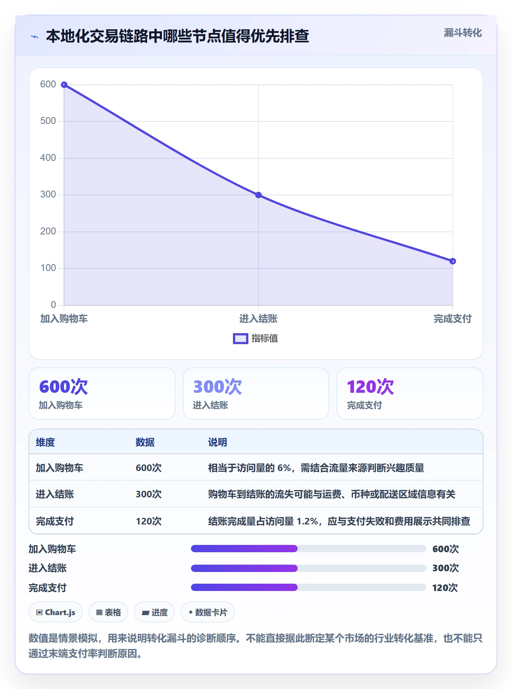
Task: Click the 600次 cell in the table
Action: point(148,468)
